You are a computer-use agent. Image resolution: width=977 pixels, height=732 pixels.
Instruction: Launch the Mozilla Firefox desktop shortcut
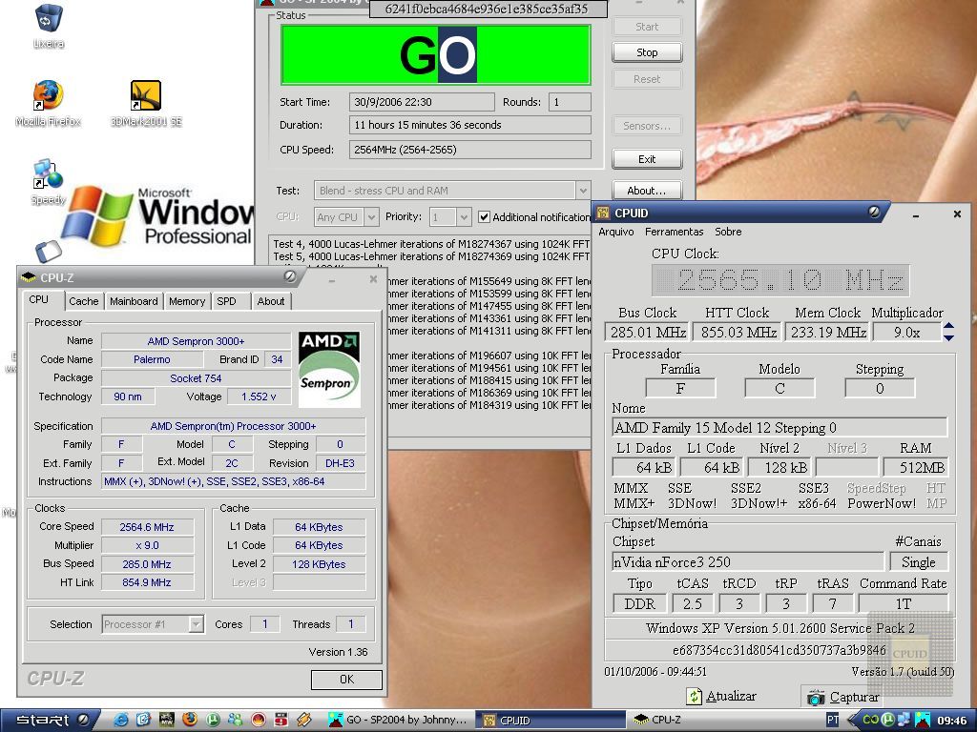click(48, 103)
